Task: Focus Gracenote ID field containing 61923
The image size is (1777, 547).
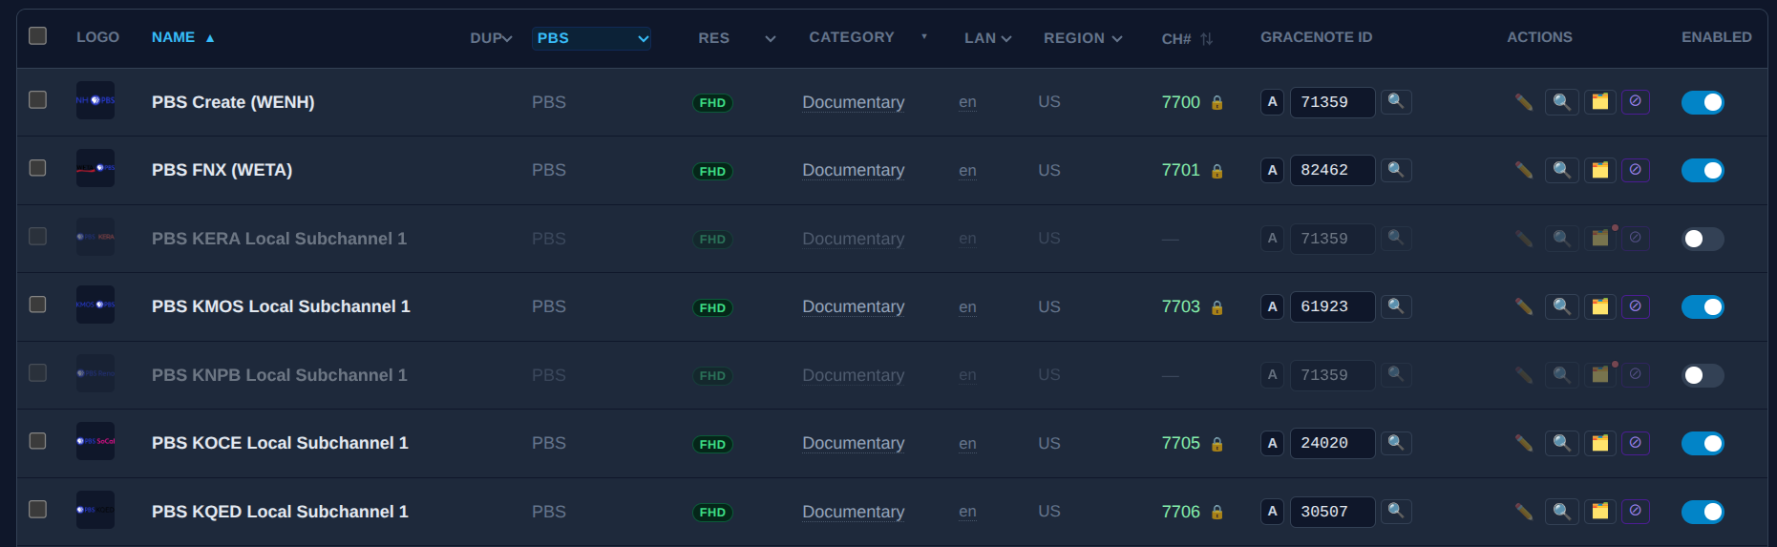Action: click(1333, 306)
